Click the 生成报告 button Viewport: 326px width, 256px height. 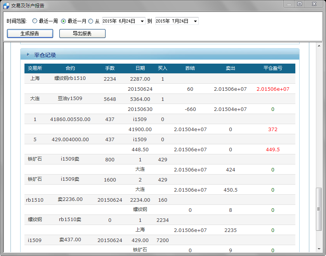pyautogui.click(x=30, y=33)
